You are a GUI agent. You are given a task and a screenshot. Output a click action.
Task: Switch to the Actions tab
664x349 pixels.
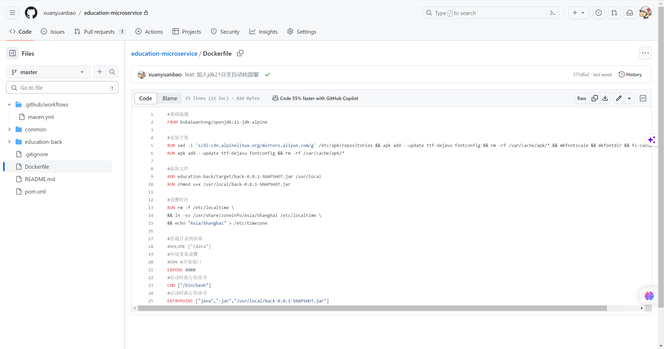(149, 31)
